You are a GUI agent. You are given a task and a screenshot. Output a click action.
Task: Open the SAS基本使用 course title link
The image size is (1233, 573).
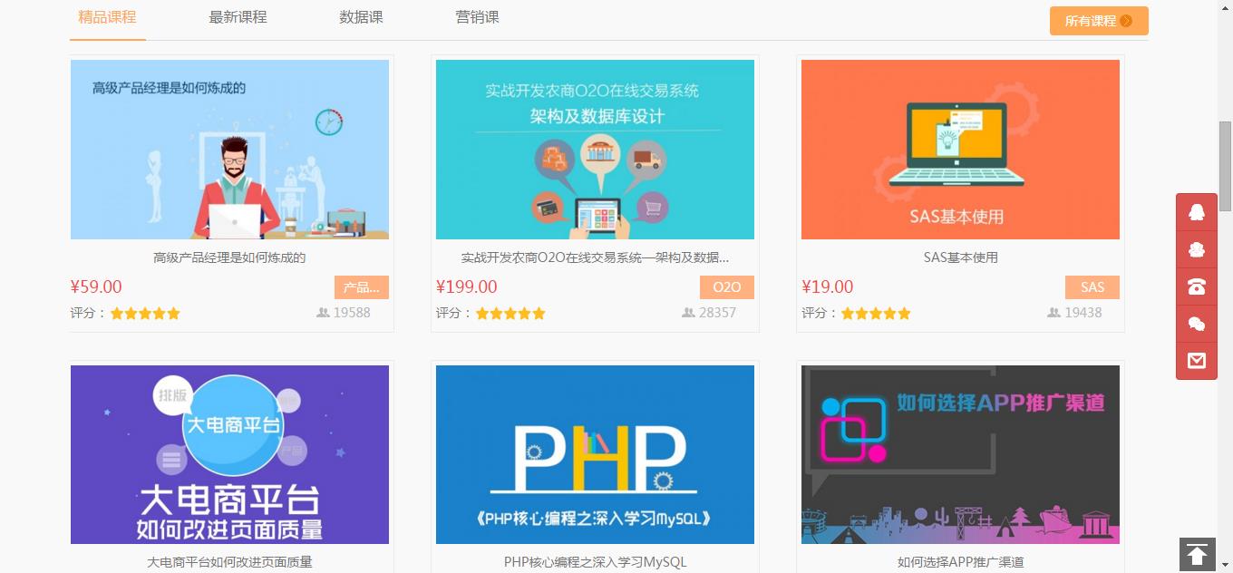[x=961, y=257]
